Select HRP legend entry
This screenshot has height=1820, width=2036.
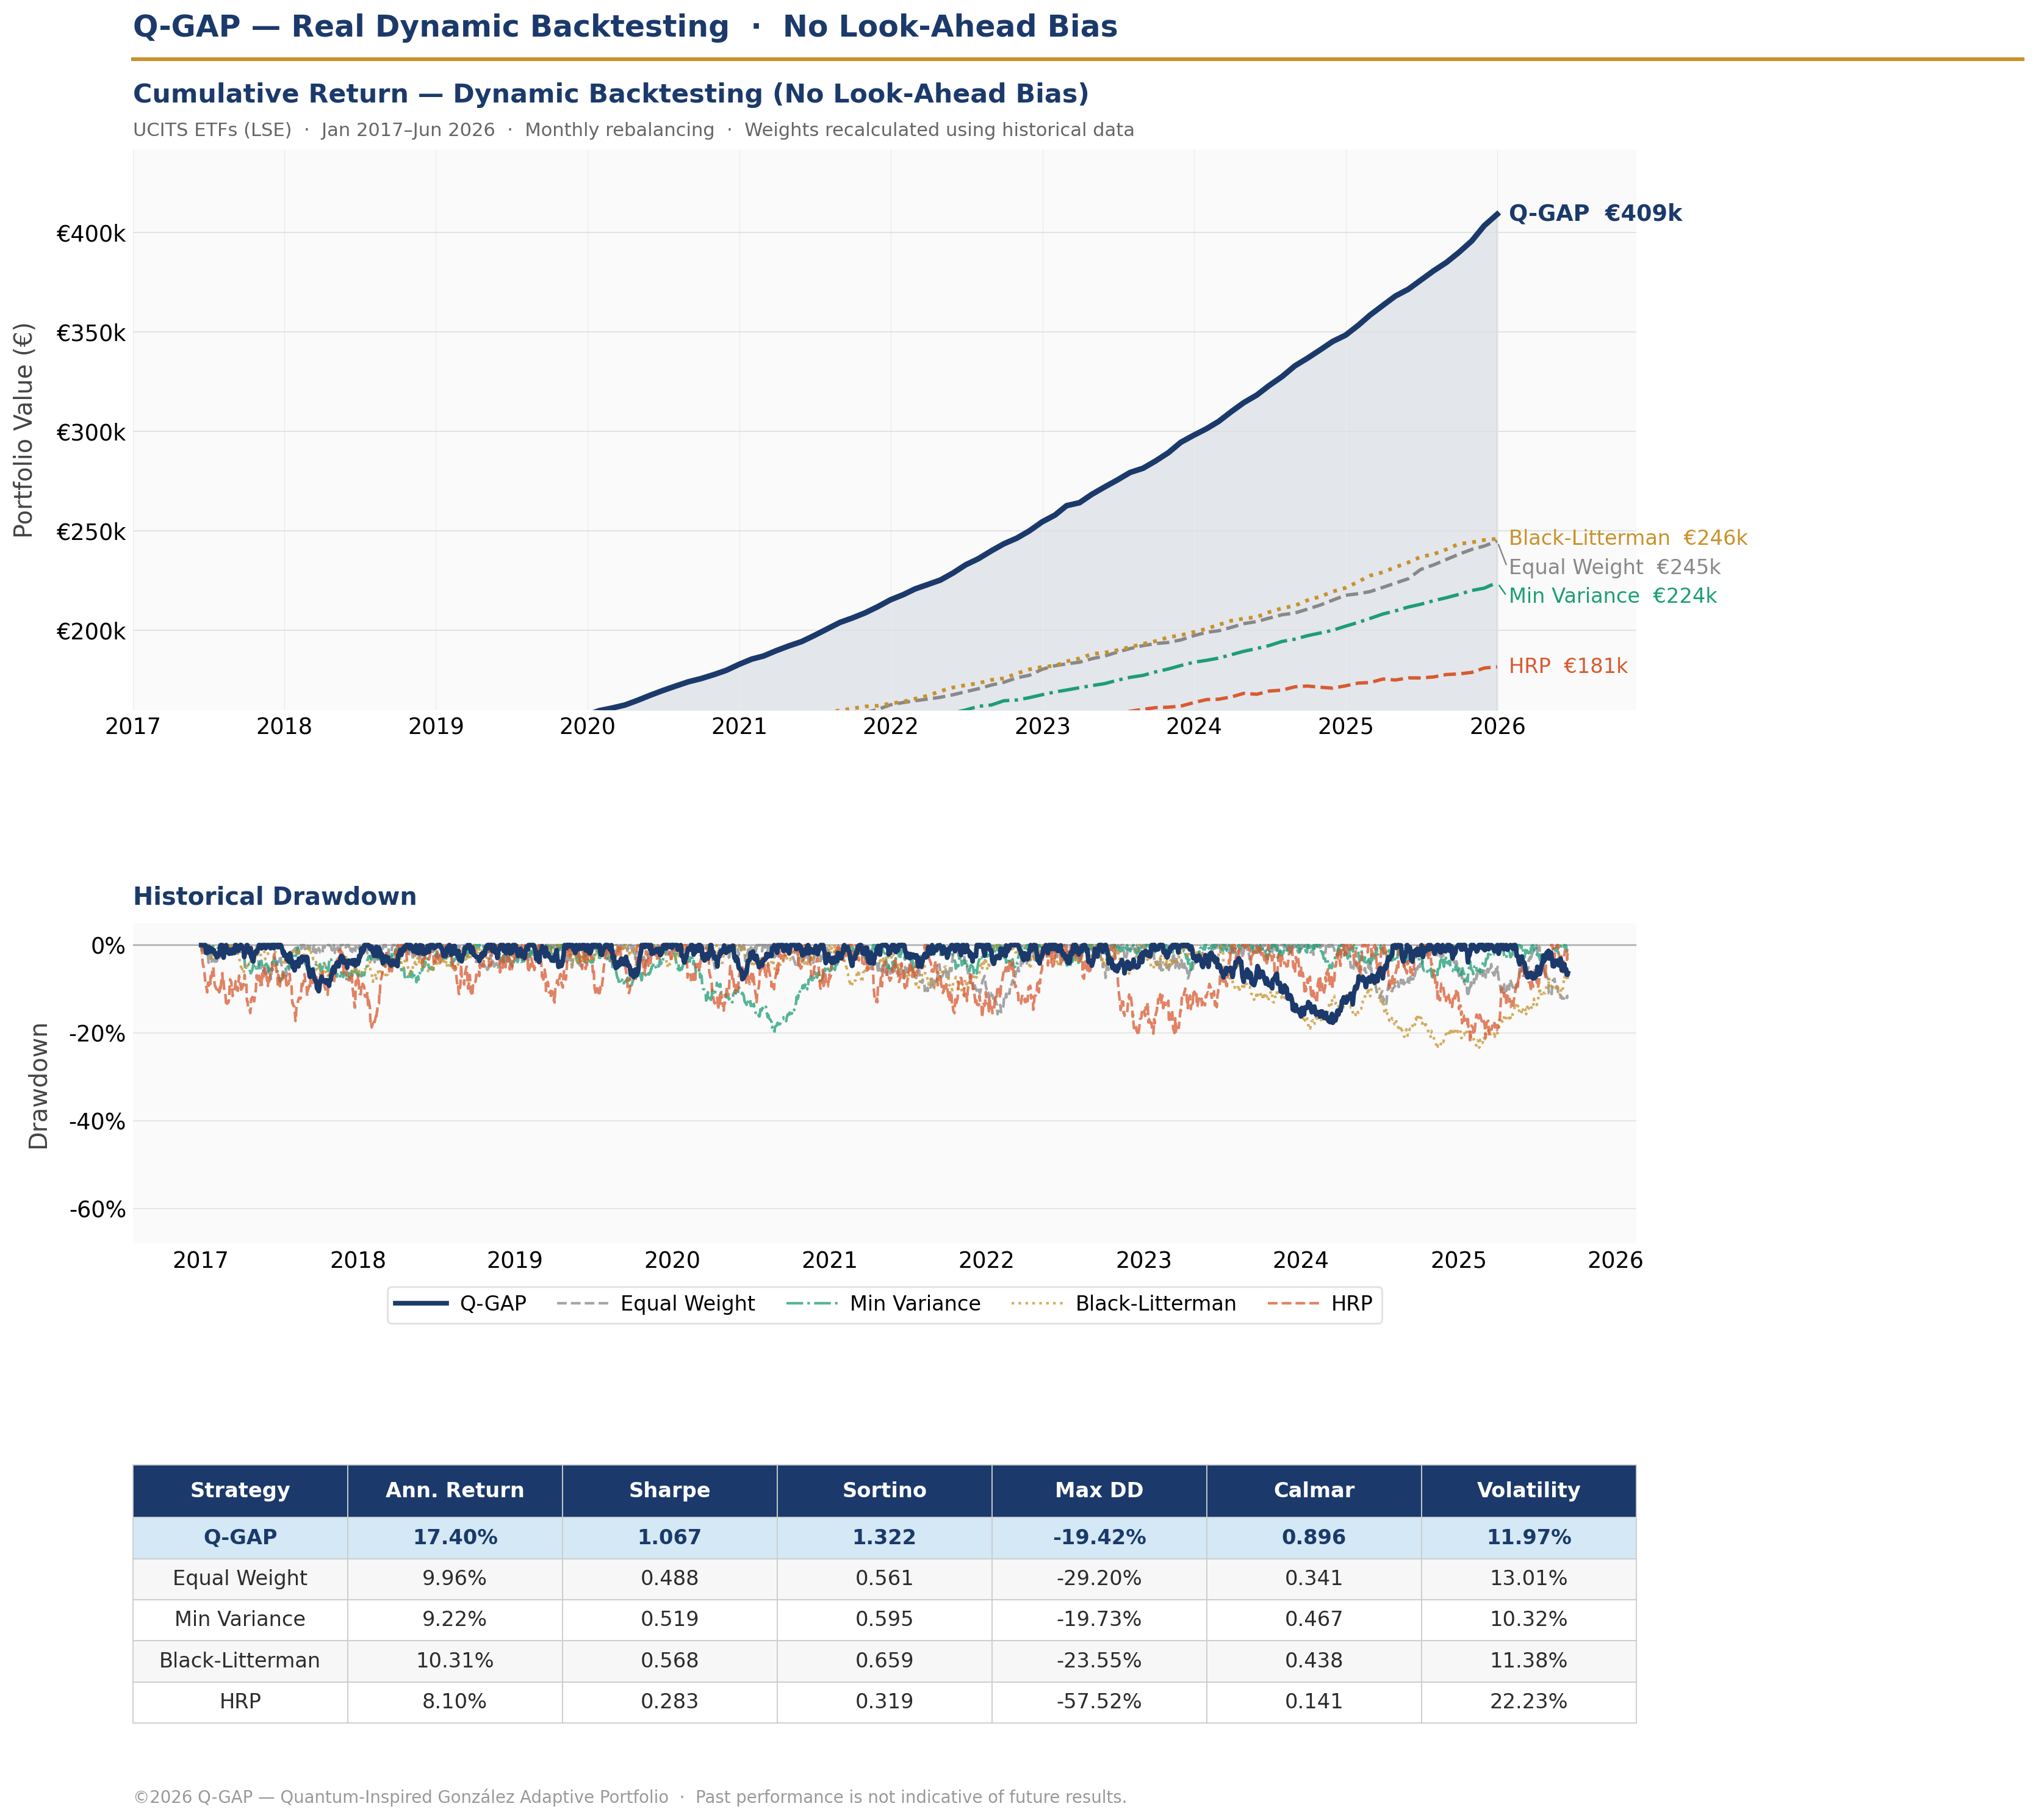1320,1304
